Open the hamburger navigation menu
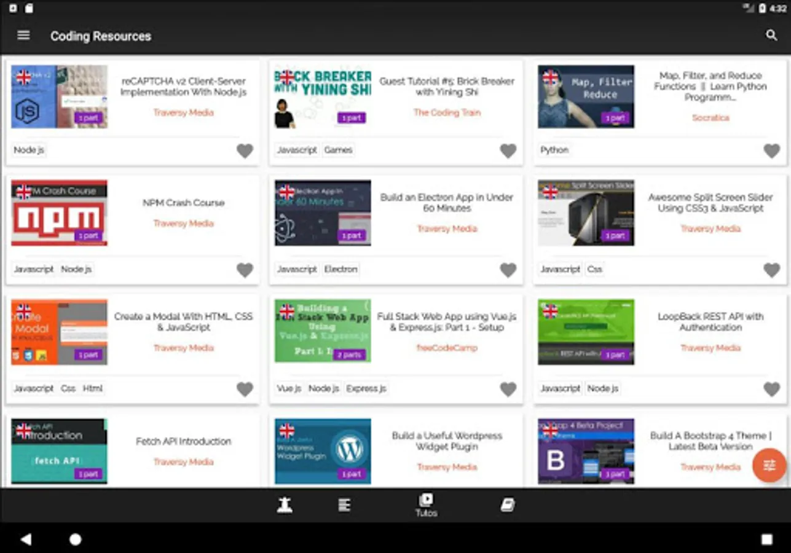The image size is (791, 553). coord(23,35)
